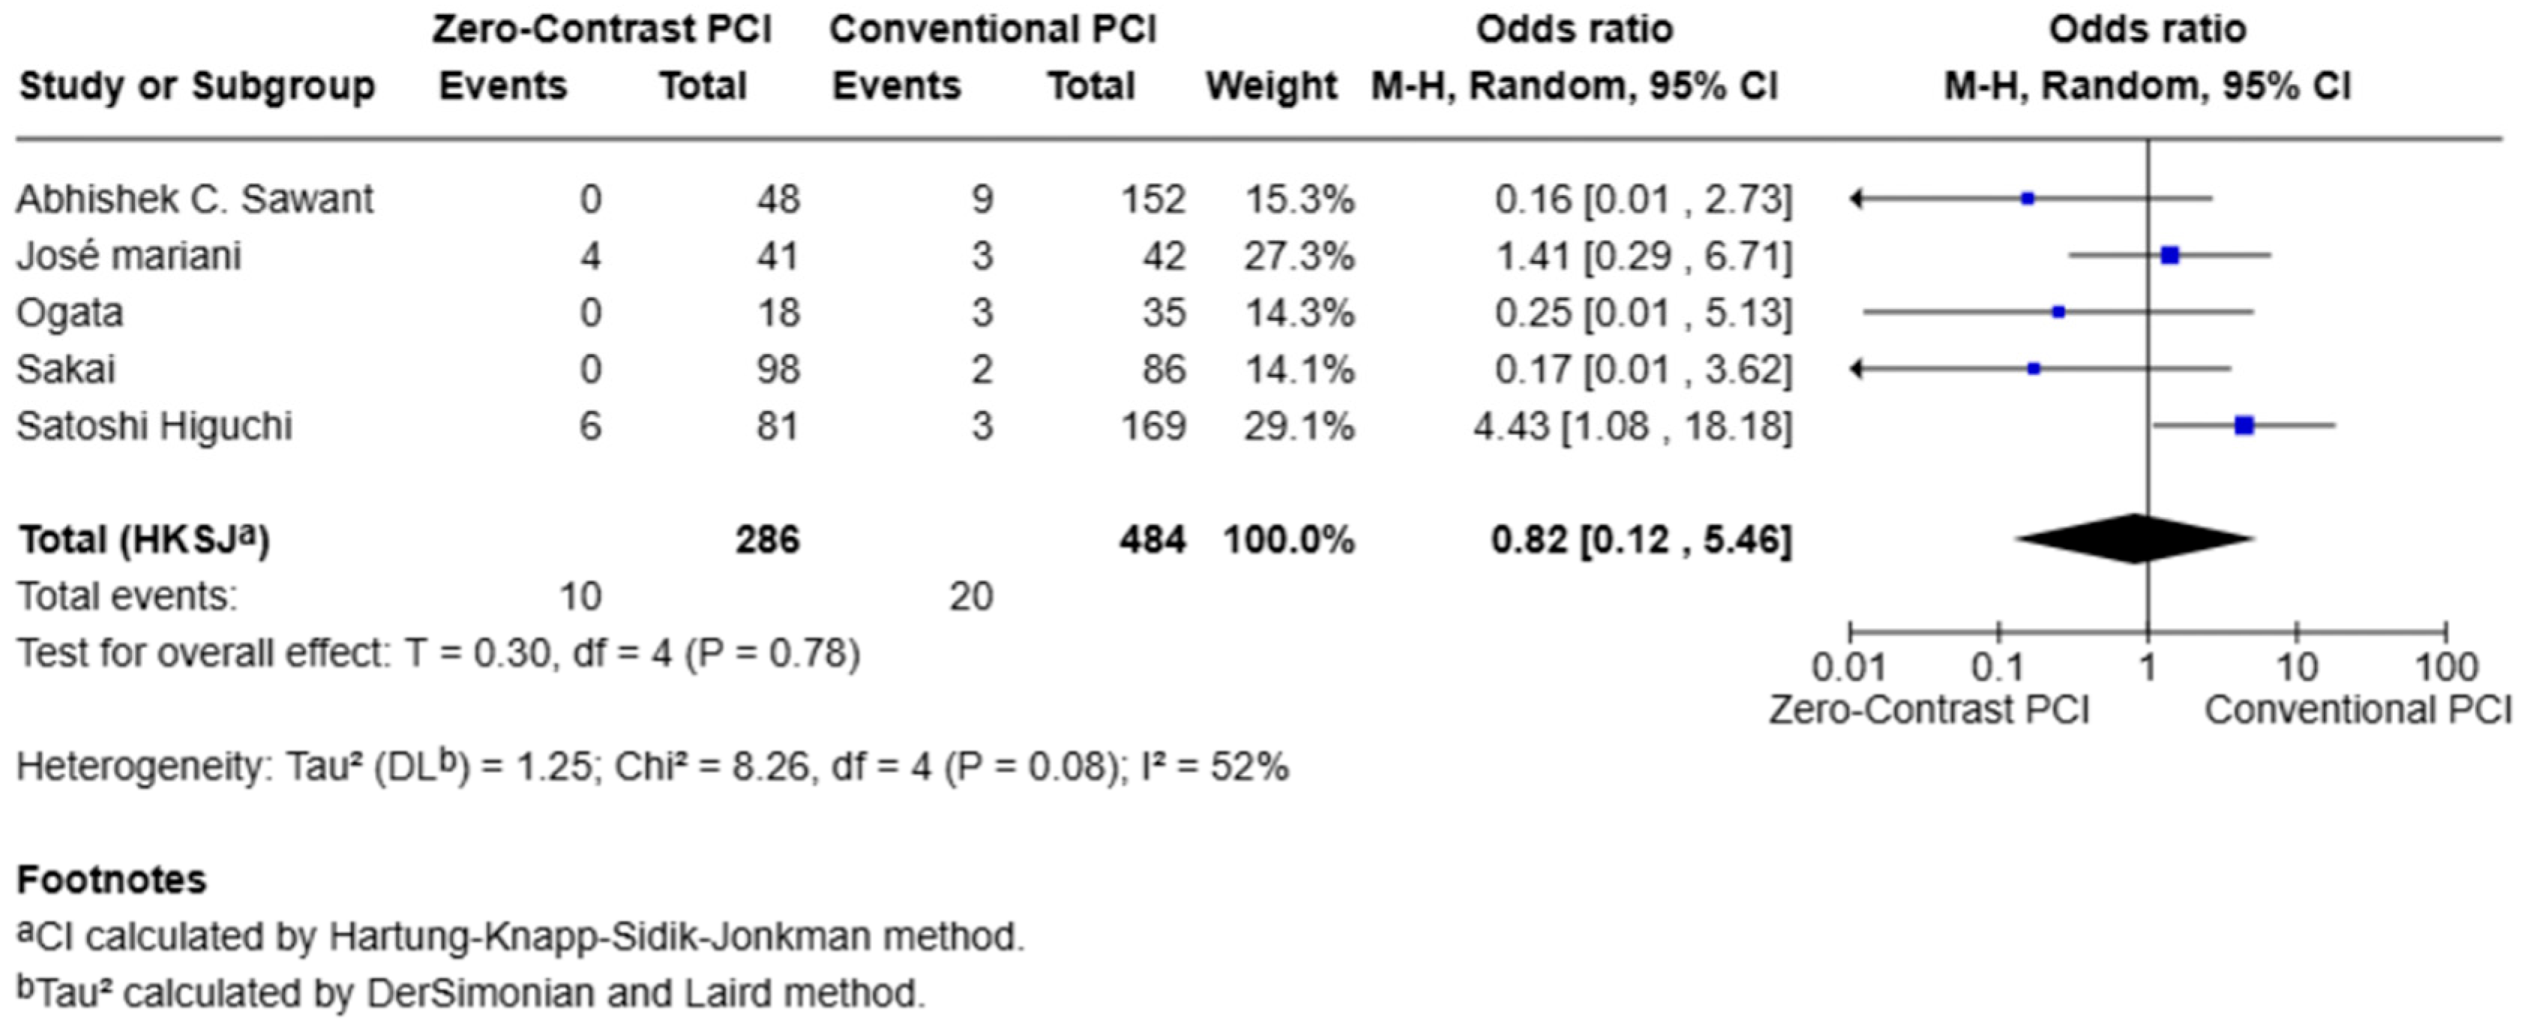Viewport: 2527px width, 1028px height.
Task: Click the blue marker in the Ogata row
Action: (x=2059, y=313)
